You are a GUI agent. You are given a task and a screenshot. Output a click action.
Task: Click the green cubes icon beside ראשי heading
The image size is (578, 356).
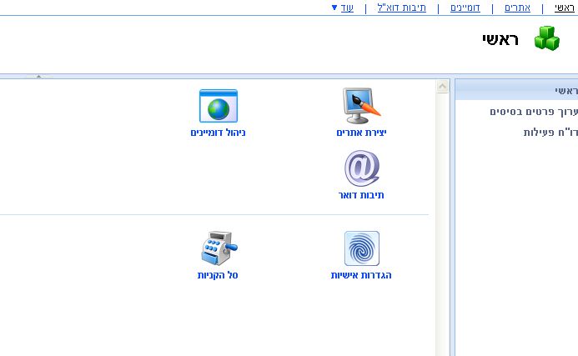tap(546, 39)
